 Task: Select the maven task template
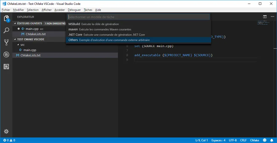click(x=138, y=29)
